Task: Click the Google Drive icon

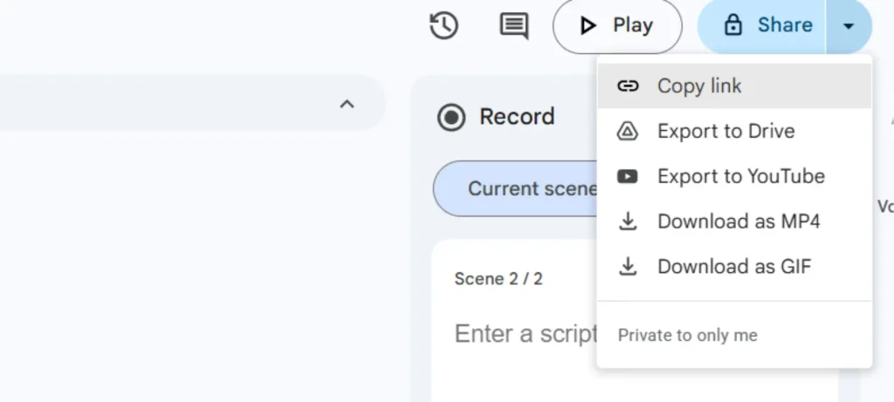Action: point(628,131)
